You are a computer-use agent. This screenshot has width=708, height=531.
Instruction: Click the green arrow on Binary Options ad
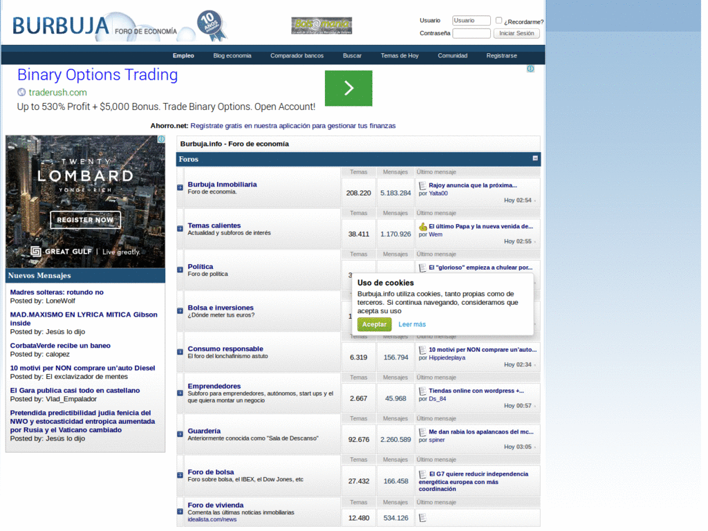point(348,88)
